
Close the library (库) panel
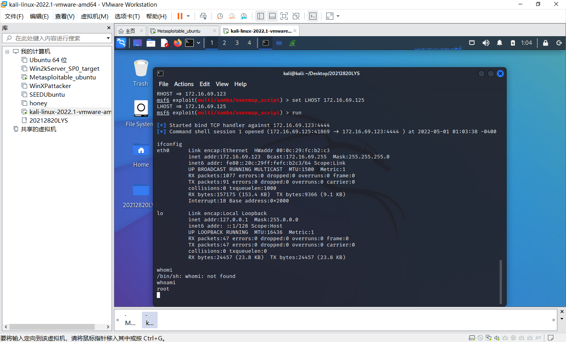(109, 28)
